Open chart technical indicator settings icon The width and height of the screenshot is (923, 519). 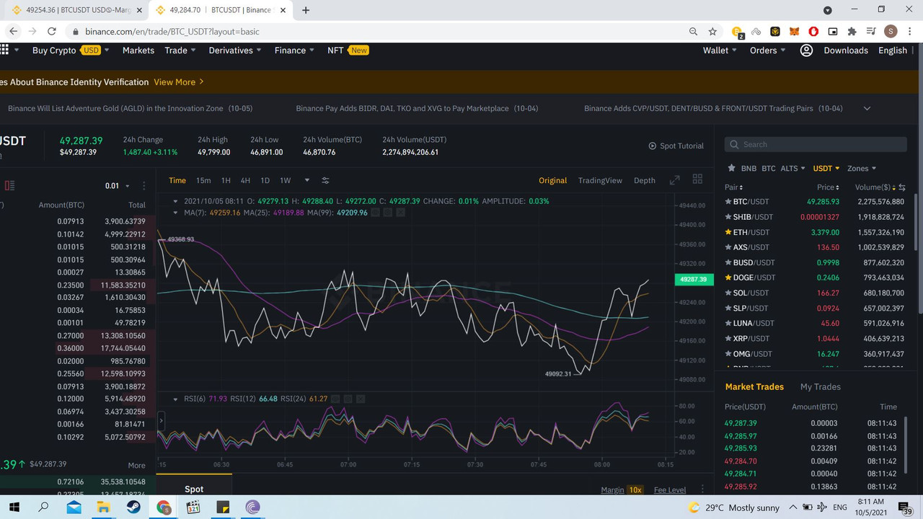pos(325,180)
